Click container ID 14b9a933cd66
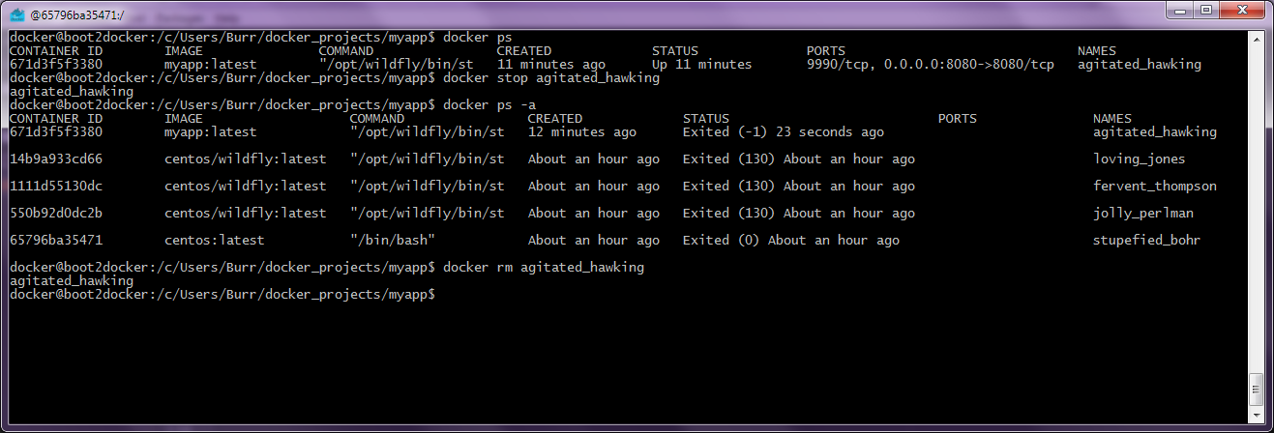This screenshot has height=433, width=1274. coord(55,159)
